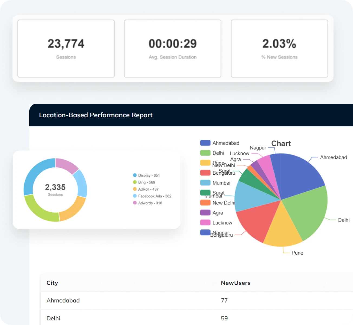Viewport: 353px width, 325px height.
Task: Click the Bing - 569 legend entry
Action: pos(144,182)
